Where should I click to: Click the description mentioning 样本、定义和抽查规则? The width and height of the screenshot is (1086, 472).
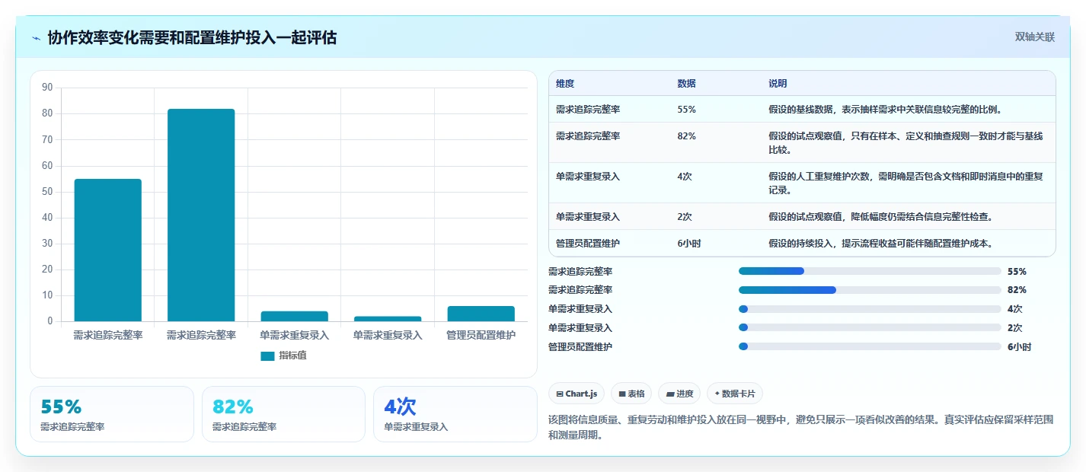906,142
